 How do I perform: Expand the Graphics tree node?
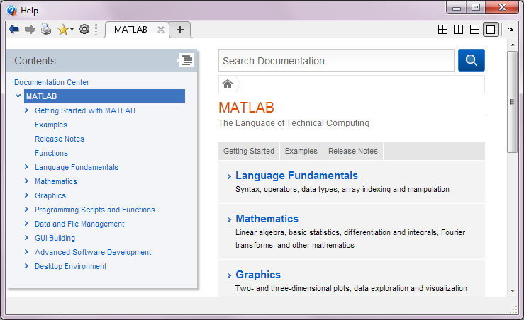click(x=26, y=195)
